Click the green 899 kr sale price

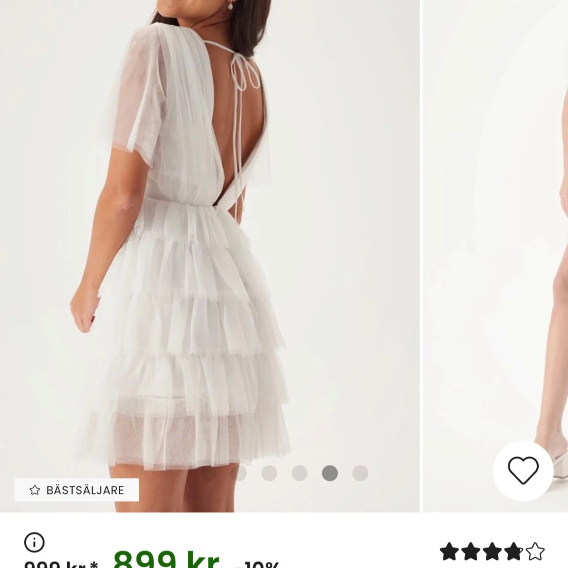[x=167, y=559]
